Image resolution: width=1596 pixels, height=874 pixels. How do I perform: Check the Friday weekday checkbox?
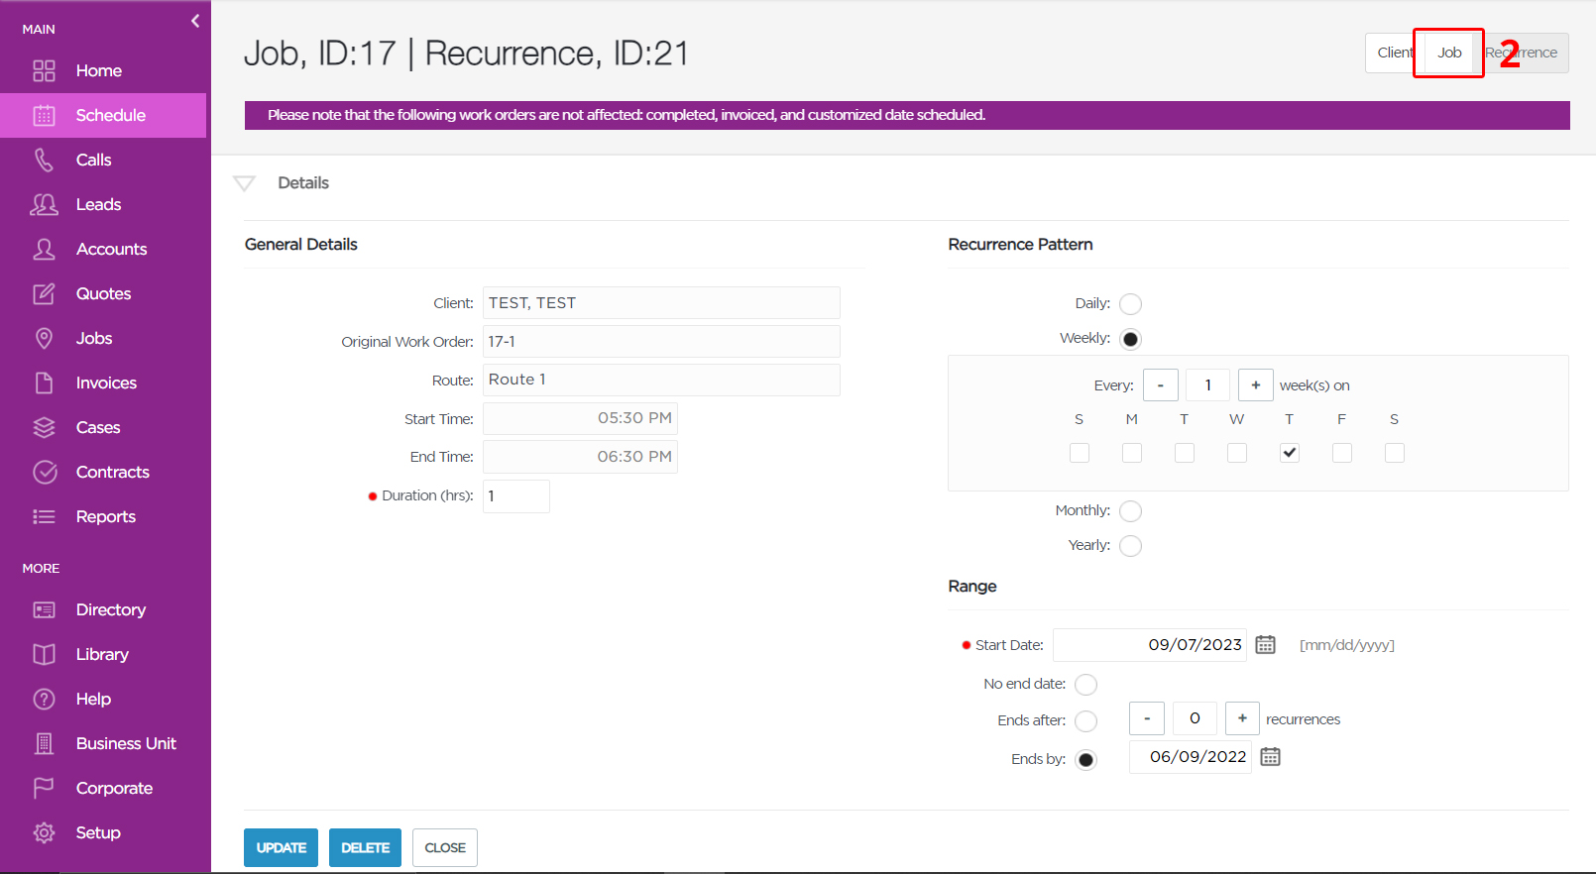click(1342, 453)
